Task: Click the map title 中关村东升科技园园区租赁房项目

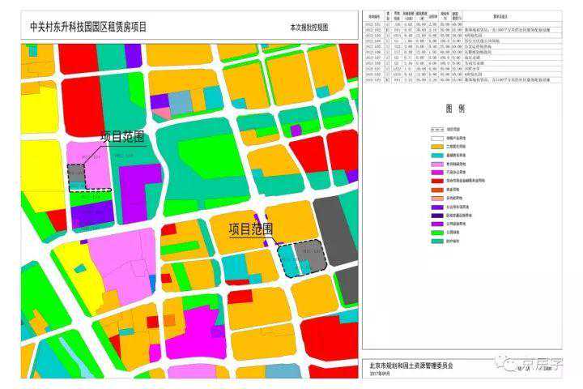Action: 88,27
